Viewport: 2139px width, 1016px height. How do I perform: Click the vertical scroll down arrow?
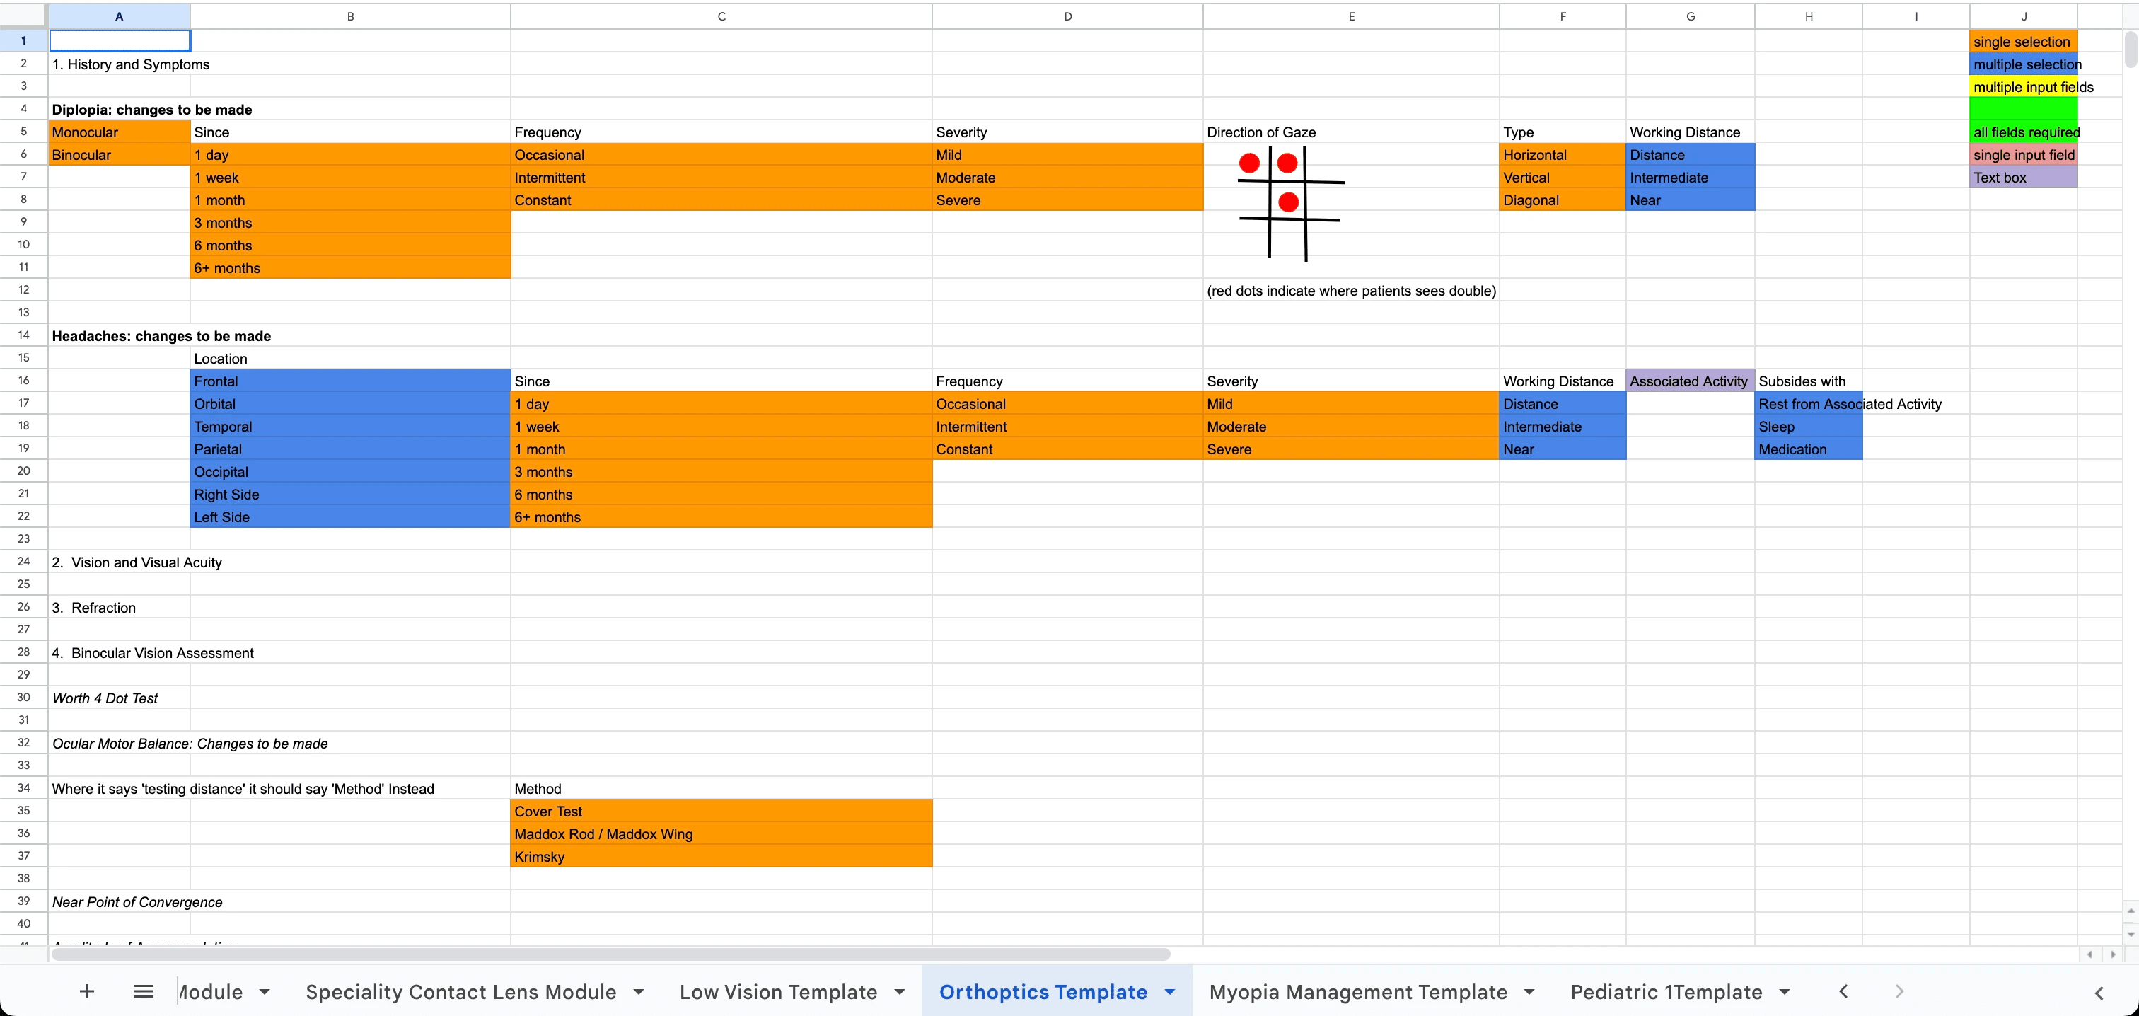pos(2130,934)
